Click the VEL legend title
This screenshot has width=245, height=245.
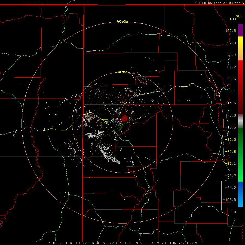coord(239,16)
